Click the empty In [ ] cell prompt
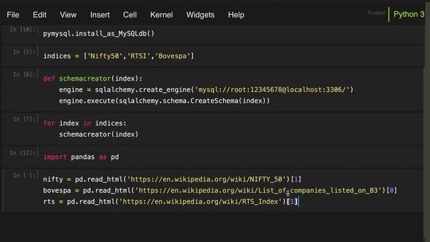430x242 pixels. 24,175
